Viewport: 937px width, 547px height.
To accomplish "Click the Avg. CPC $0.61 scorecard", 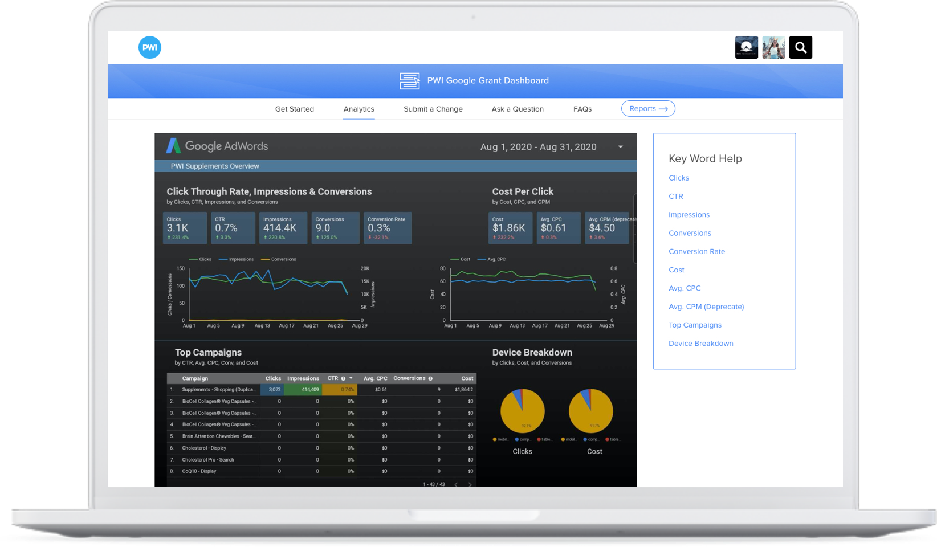I will pos(559,228).
